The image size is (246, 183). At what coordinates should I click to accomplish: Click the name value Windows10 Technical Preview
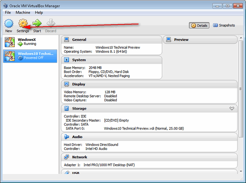[x=118, y=47]
